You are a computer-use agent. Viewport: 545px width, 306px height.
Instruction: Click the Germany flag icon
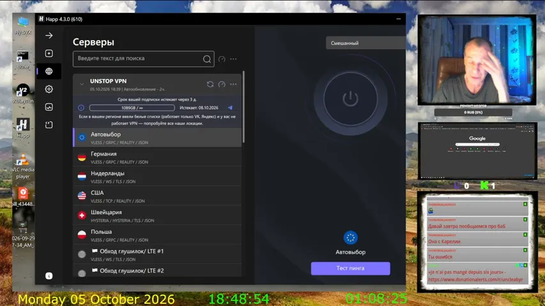click(82, 157)
